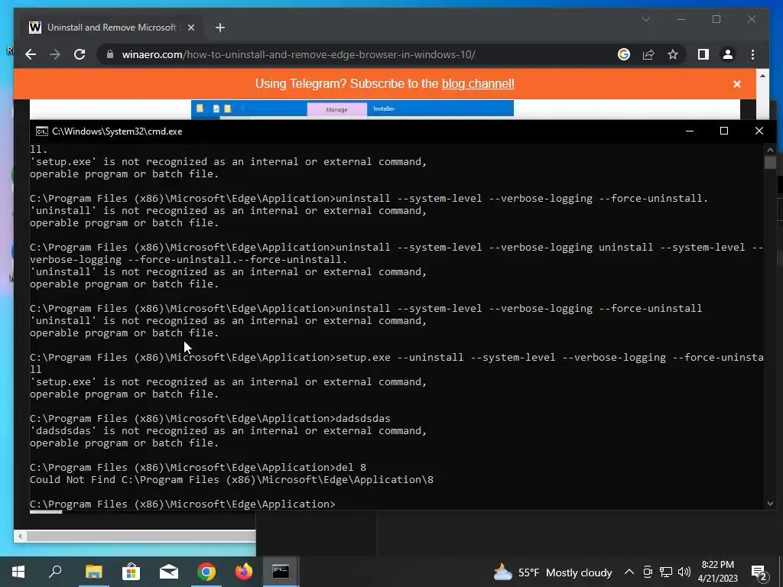Open a new Chrome tab
Image resolution: width=783 pixels, height=587 pixels.
(220, 28)
